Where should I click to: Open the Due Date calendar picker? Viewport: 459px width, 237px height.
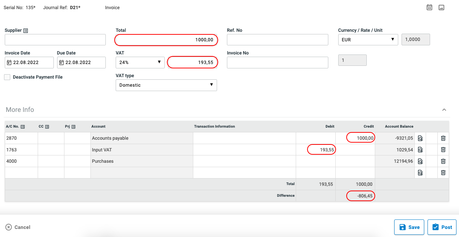pyautogui.click(x=61, y=63)
